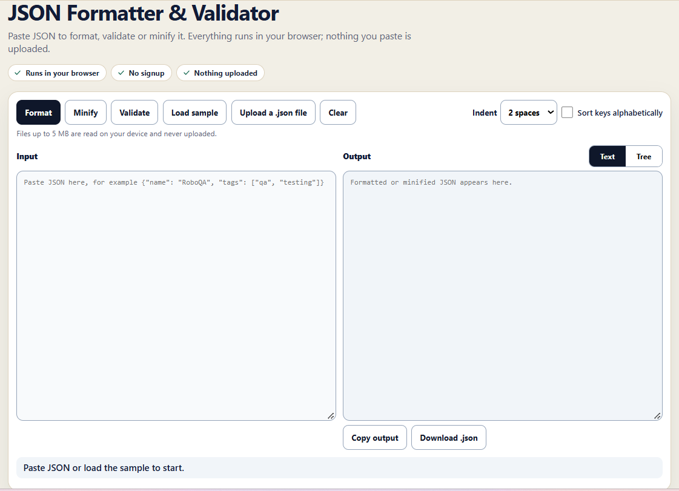Viewport: 679px width, 491px height.
Task: Switch output to Text view
Action: coord(607,157)
